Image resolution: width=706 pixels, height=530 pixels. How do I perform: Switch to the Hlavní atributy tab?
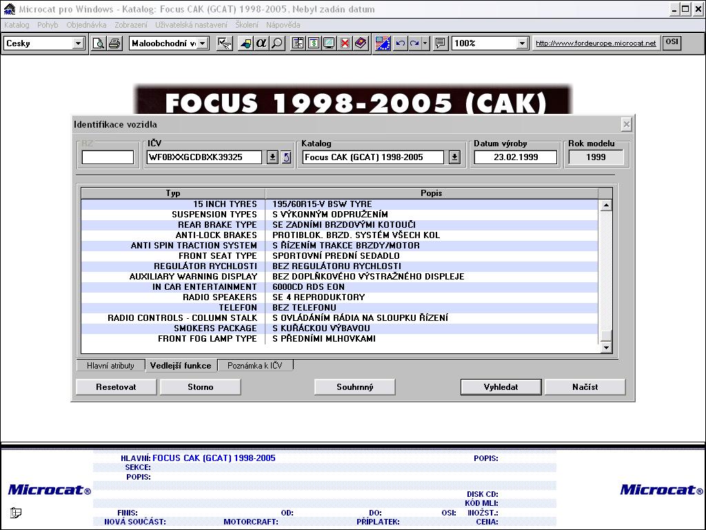pyautogui.click(x=110, y=366)
